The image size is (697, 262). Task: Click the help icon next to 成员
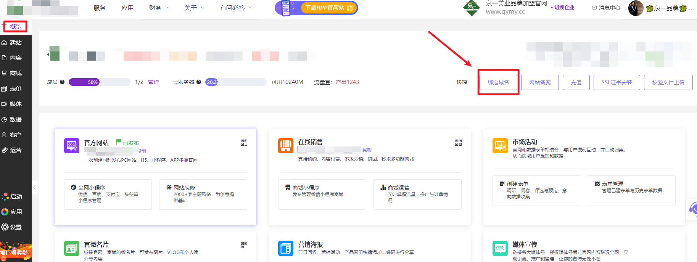pyautogui.click(x=62, y=82)
